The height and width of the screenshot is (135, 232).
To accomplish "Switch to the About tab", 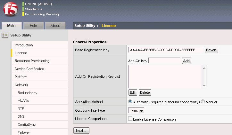I will (x=55, y=26).
